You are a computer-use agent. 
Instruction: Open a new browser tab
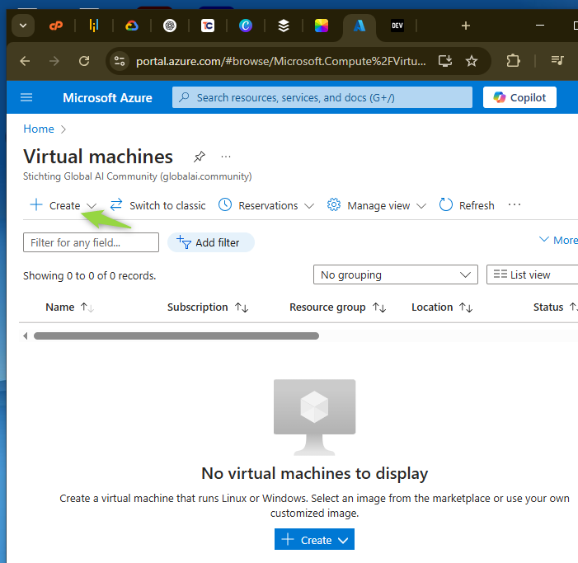466,26
